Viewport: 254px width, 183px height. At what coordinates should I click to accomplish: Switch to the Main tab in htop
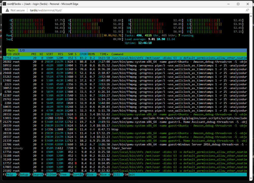tap(11, 50)
